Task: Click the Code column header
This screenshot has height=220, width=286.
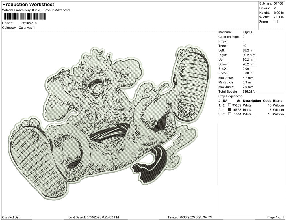Action: tap(267, 101)
